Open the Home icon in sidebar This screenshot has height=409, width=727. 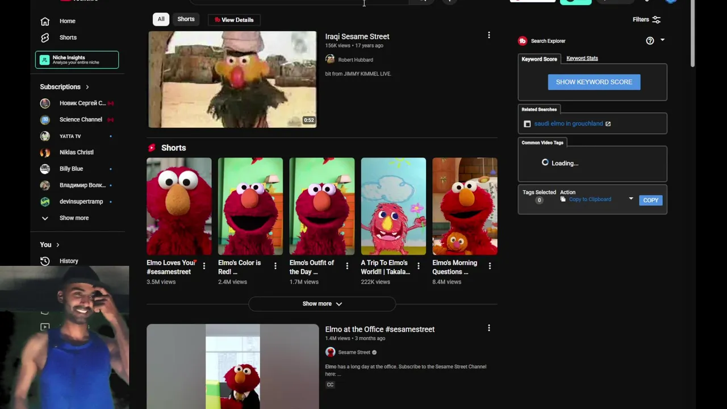coord(45,21)
